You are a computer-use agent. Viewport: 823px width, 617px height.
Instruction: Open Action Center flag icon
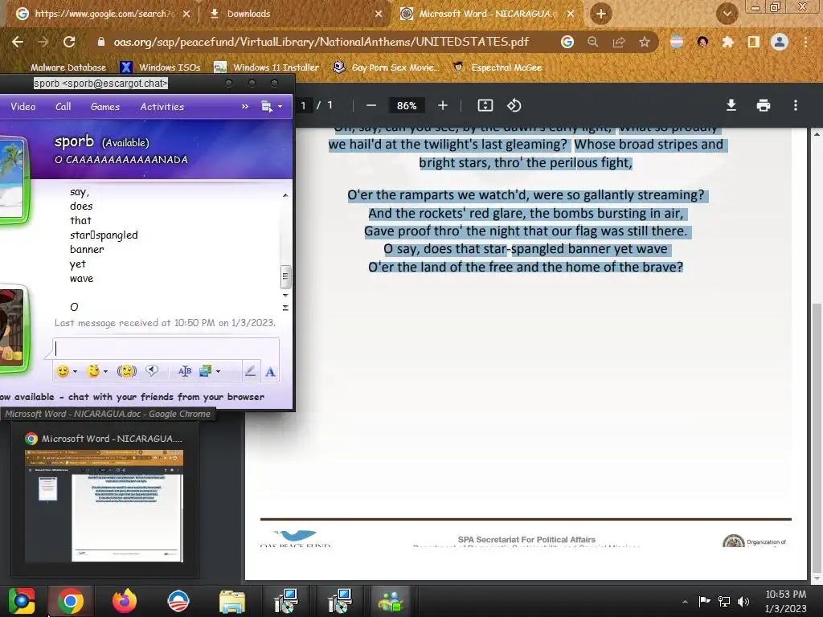click(704, 601)
